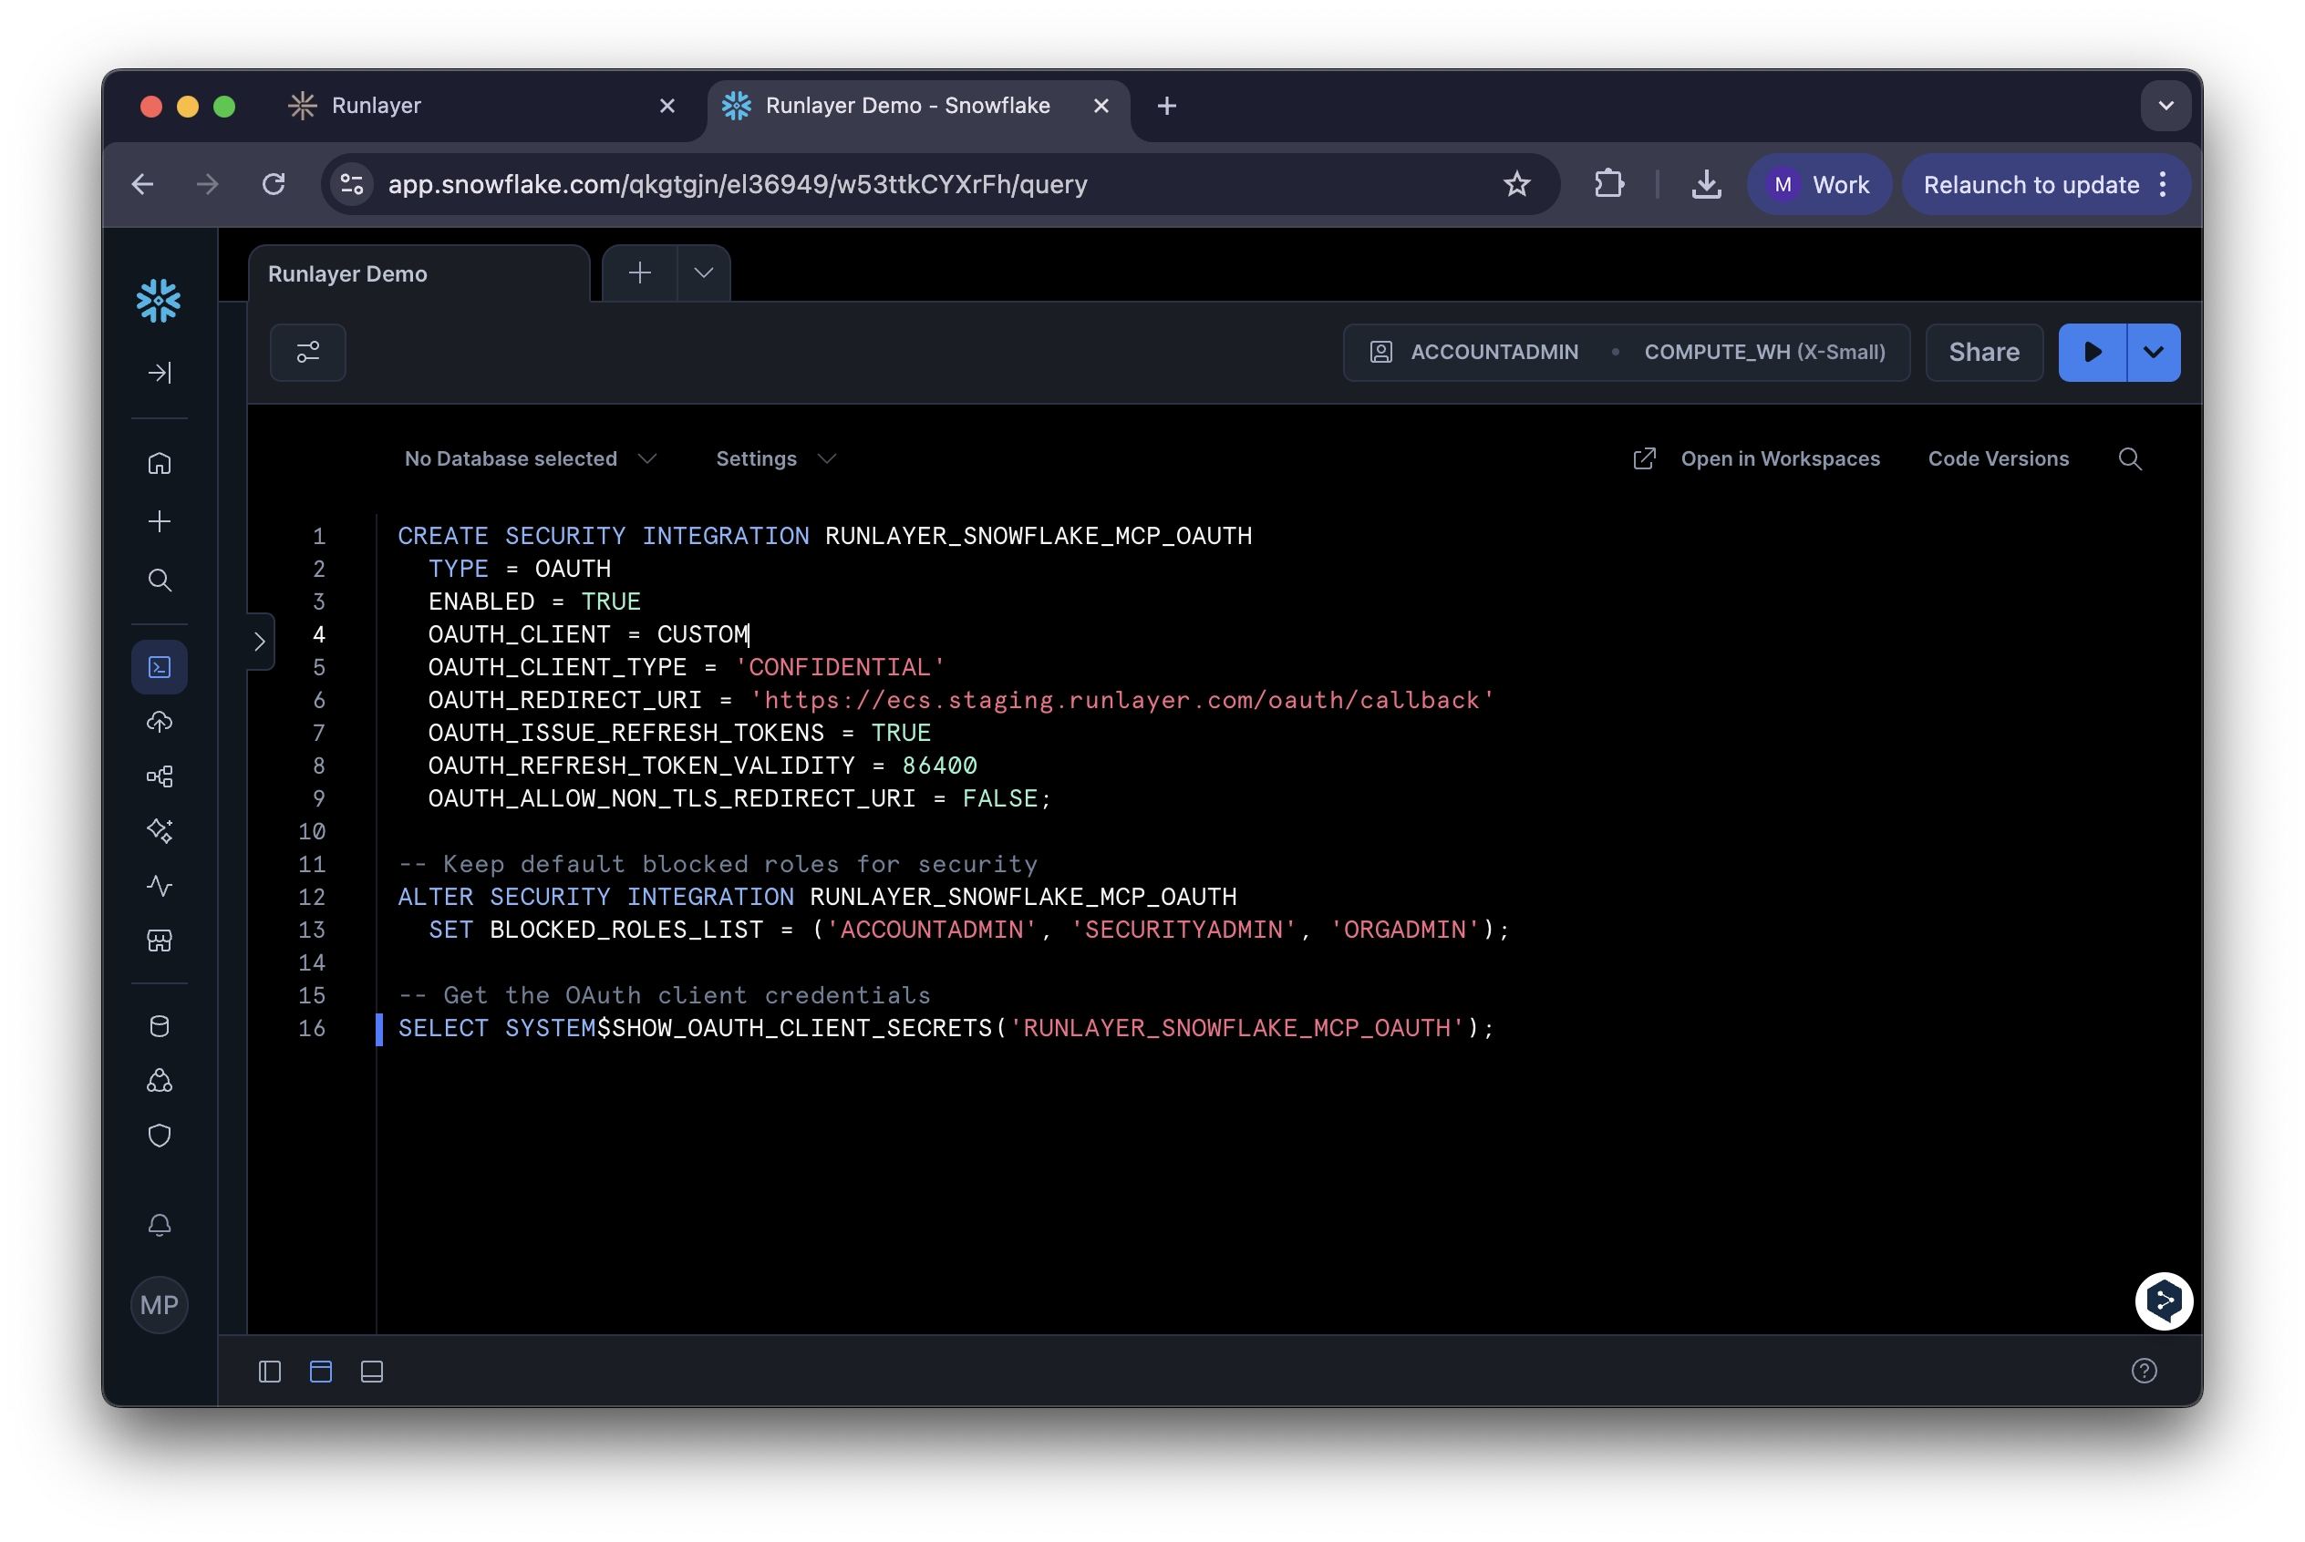Open the worksheet filters icon above the editor

click(x=307, y=352)
